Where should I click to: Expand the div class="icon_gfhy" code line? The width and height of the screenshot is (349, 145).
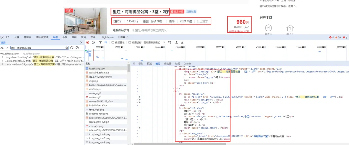pos(140,100)
